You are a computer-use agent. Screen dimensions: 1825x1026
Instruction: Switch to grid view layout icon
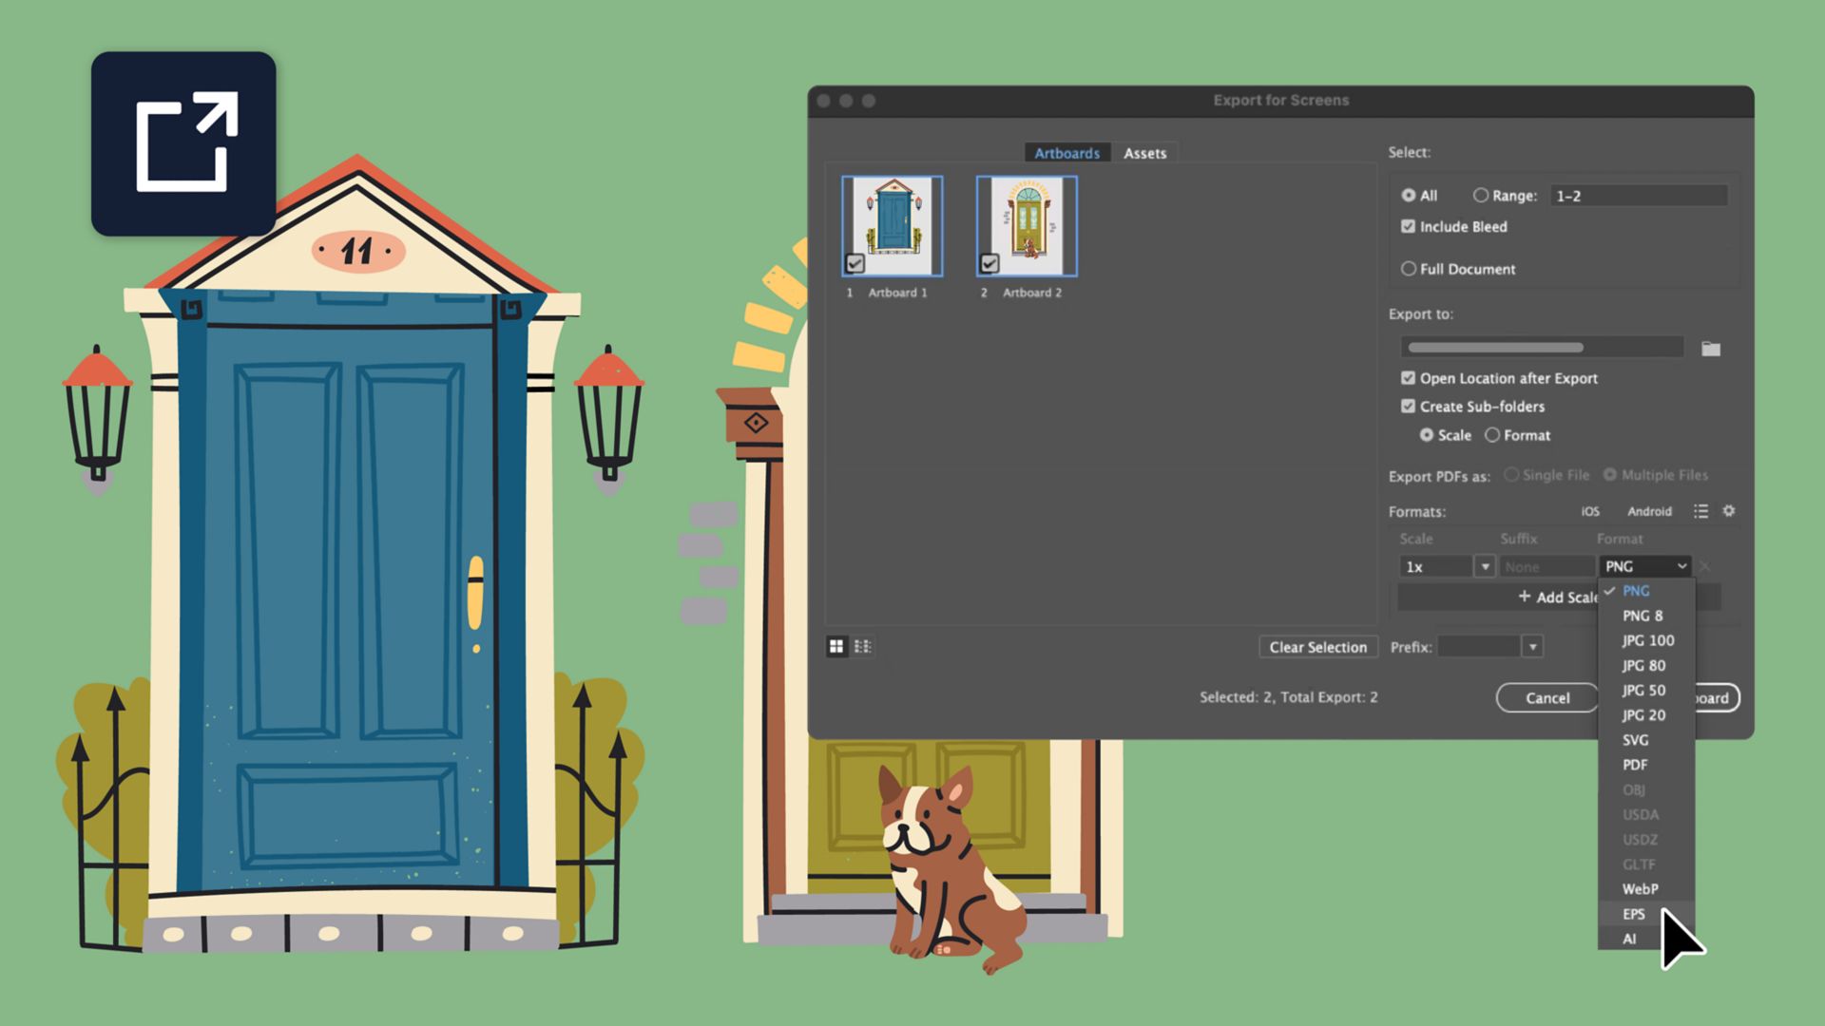coord(837,645)
